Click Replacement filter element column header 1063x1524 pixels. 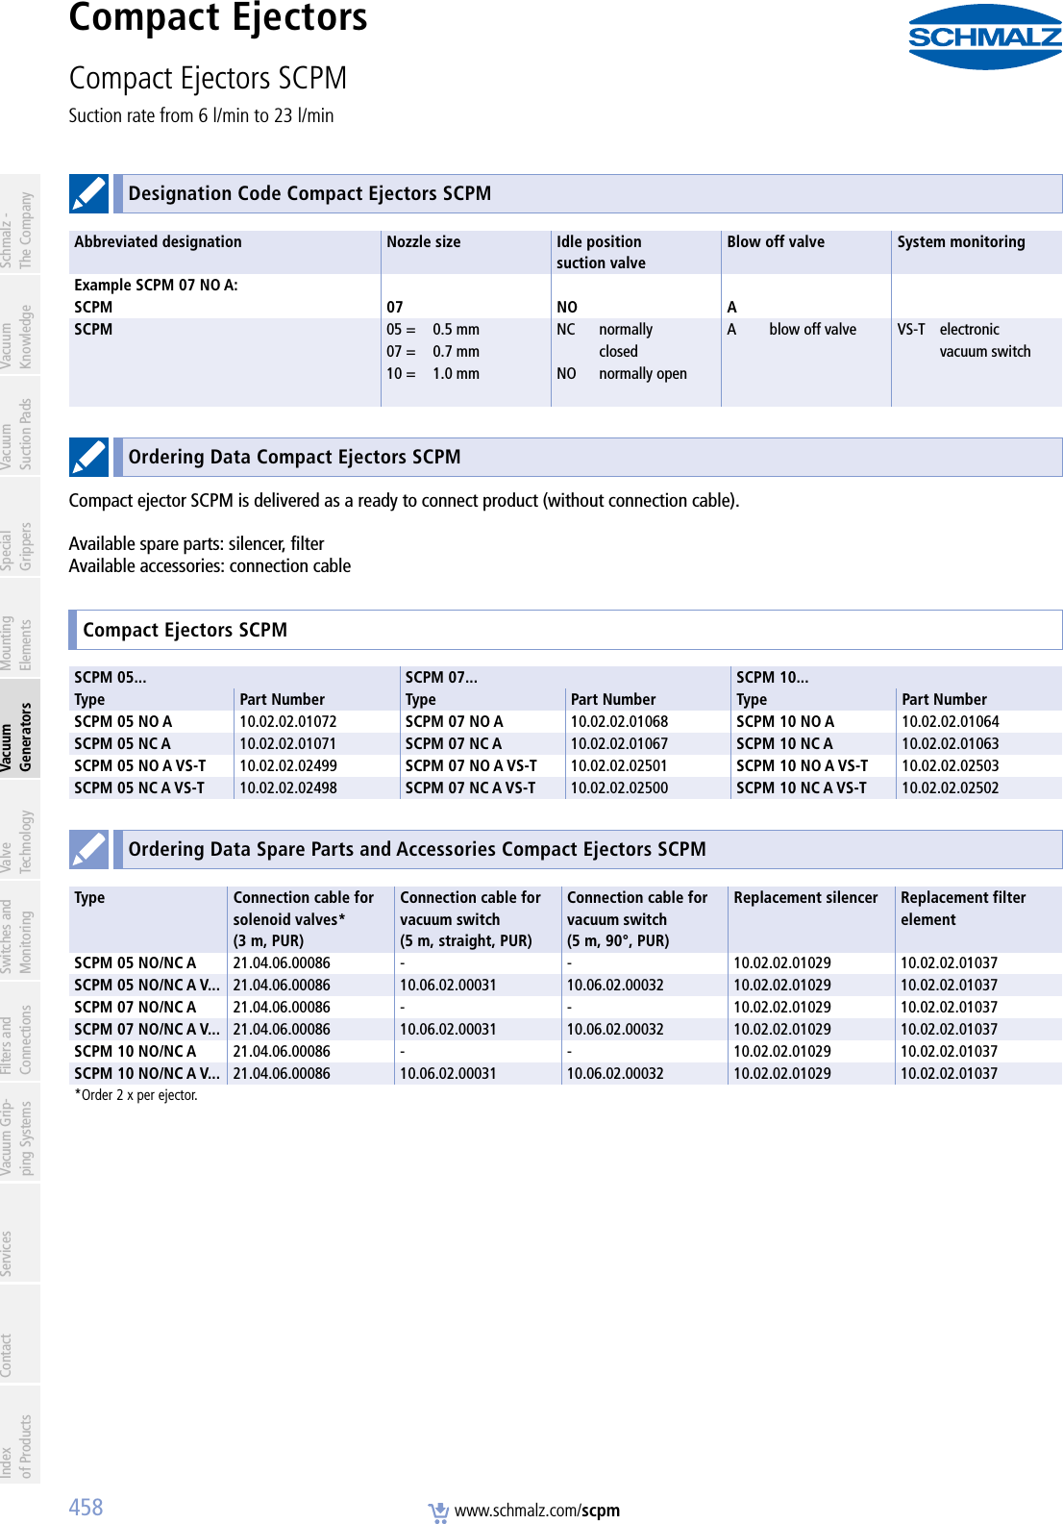click(x=963, y=909)
